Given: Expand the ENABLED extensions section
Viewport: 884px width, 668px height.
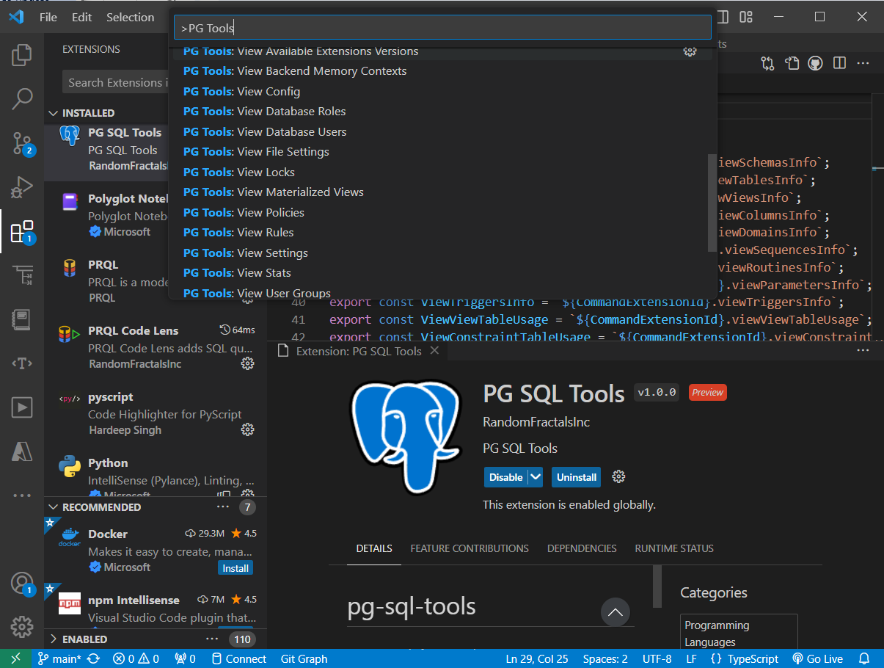Looking at the screenshot, I should [x=53, y=639].
